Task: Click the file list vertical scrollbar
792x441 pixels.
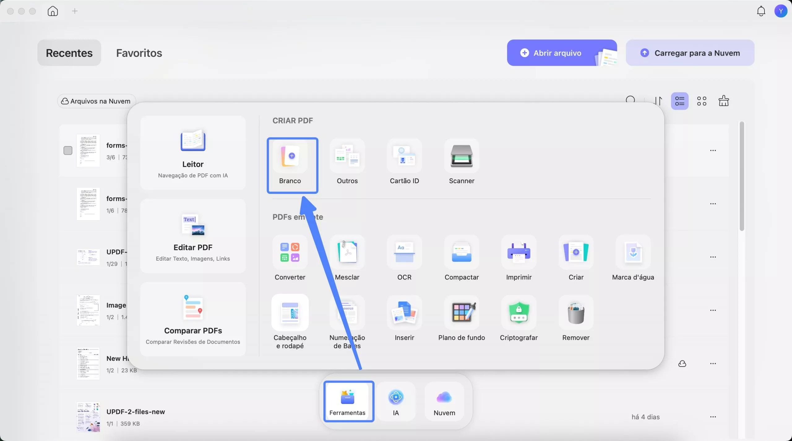Action: pos(742,176)
